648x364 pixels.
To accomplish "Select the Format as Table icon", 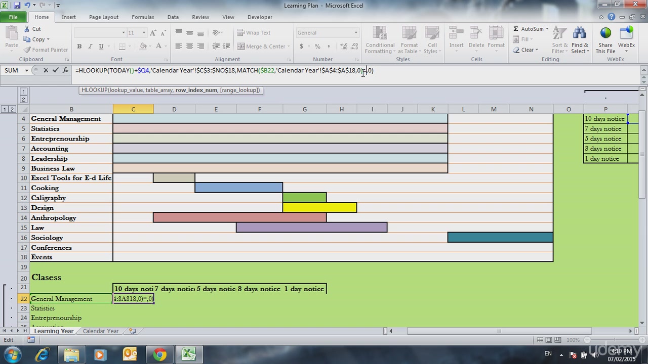I will (x=409, y=40).
